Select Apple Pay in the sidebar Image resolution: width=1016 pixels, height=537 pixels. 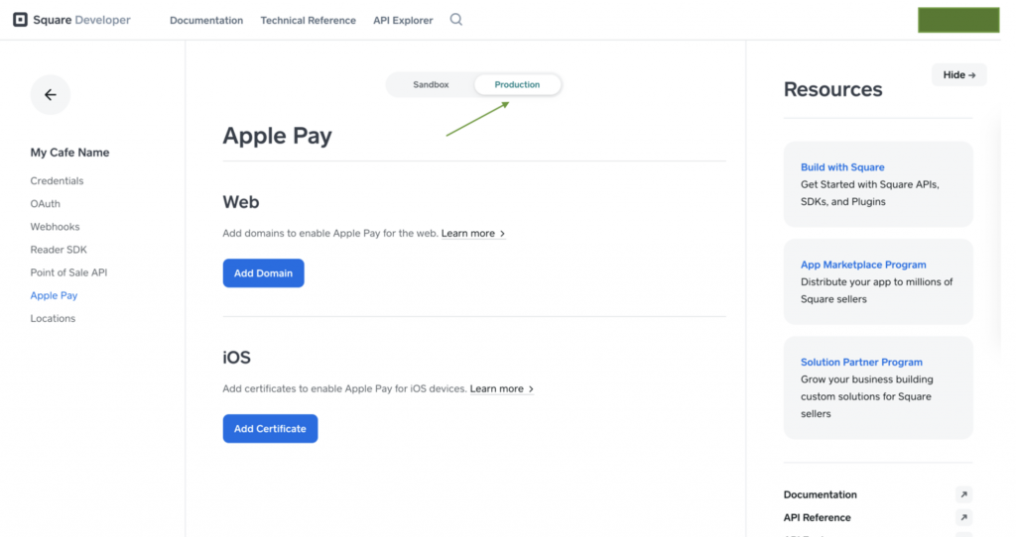(x=54, y=295)
